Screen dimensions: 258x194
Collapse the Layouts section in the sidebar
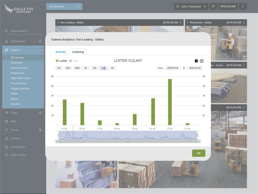16,50
